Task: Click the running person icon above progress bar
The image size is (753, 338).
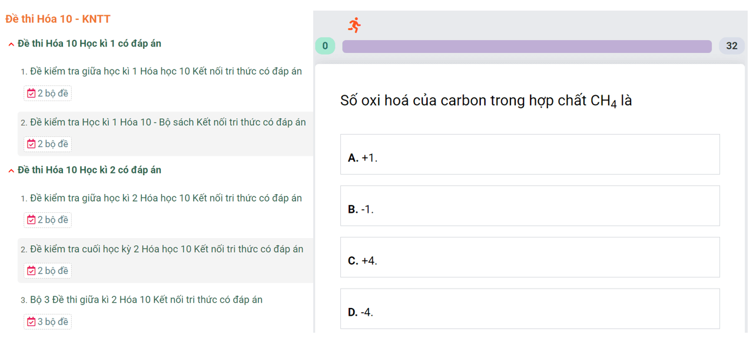Action: 354,25
